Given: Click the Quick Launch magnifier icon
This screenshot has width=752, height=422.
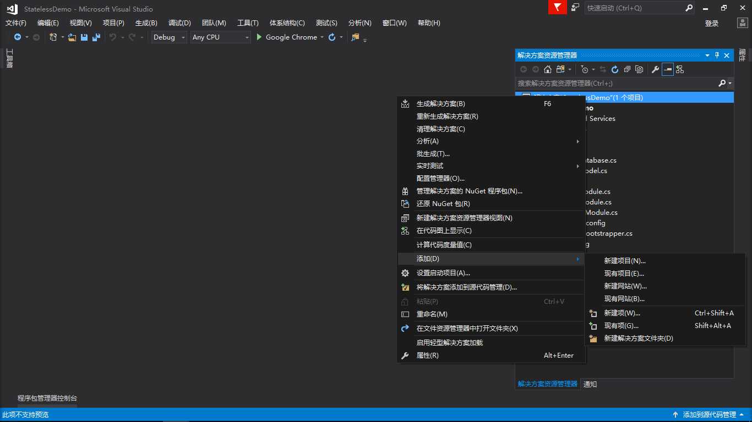Looking at the screenshot, I should pos(689,8).
